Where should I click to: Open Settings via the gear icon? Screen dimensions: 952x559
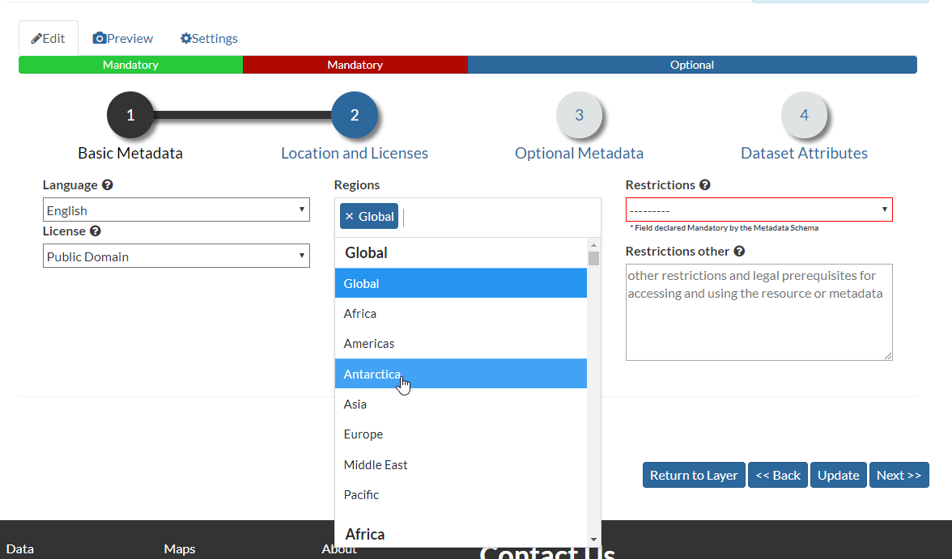(208, 38)
